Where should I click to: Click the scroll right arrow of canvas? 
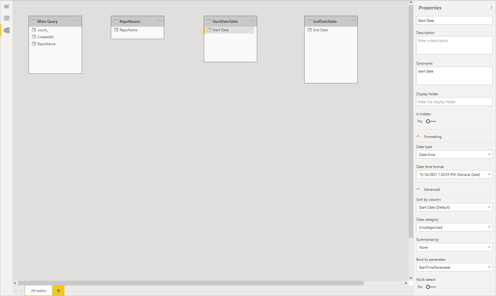click(406, 283)
